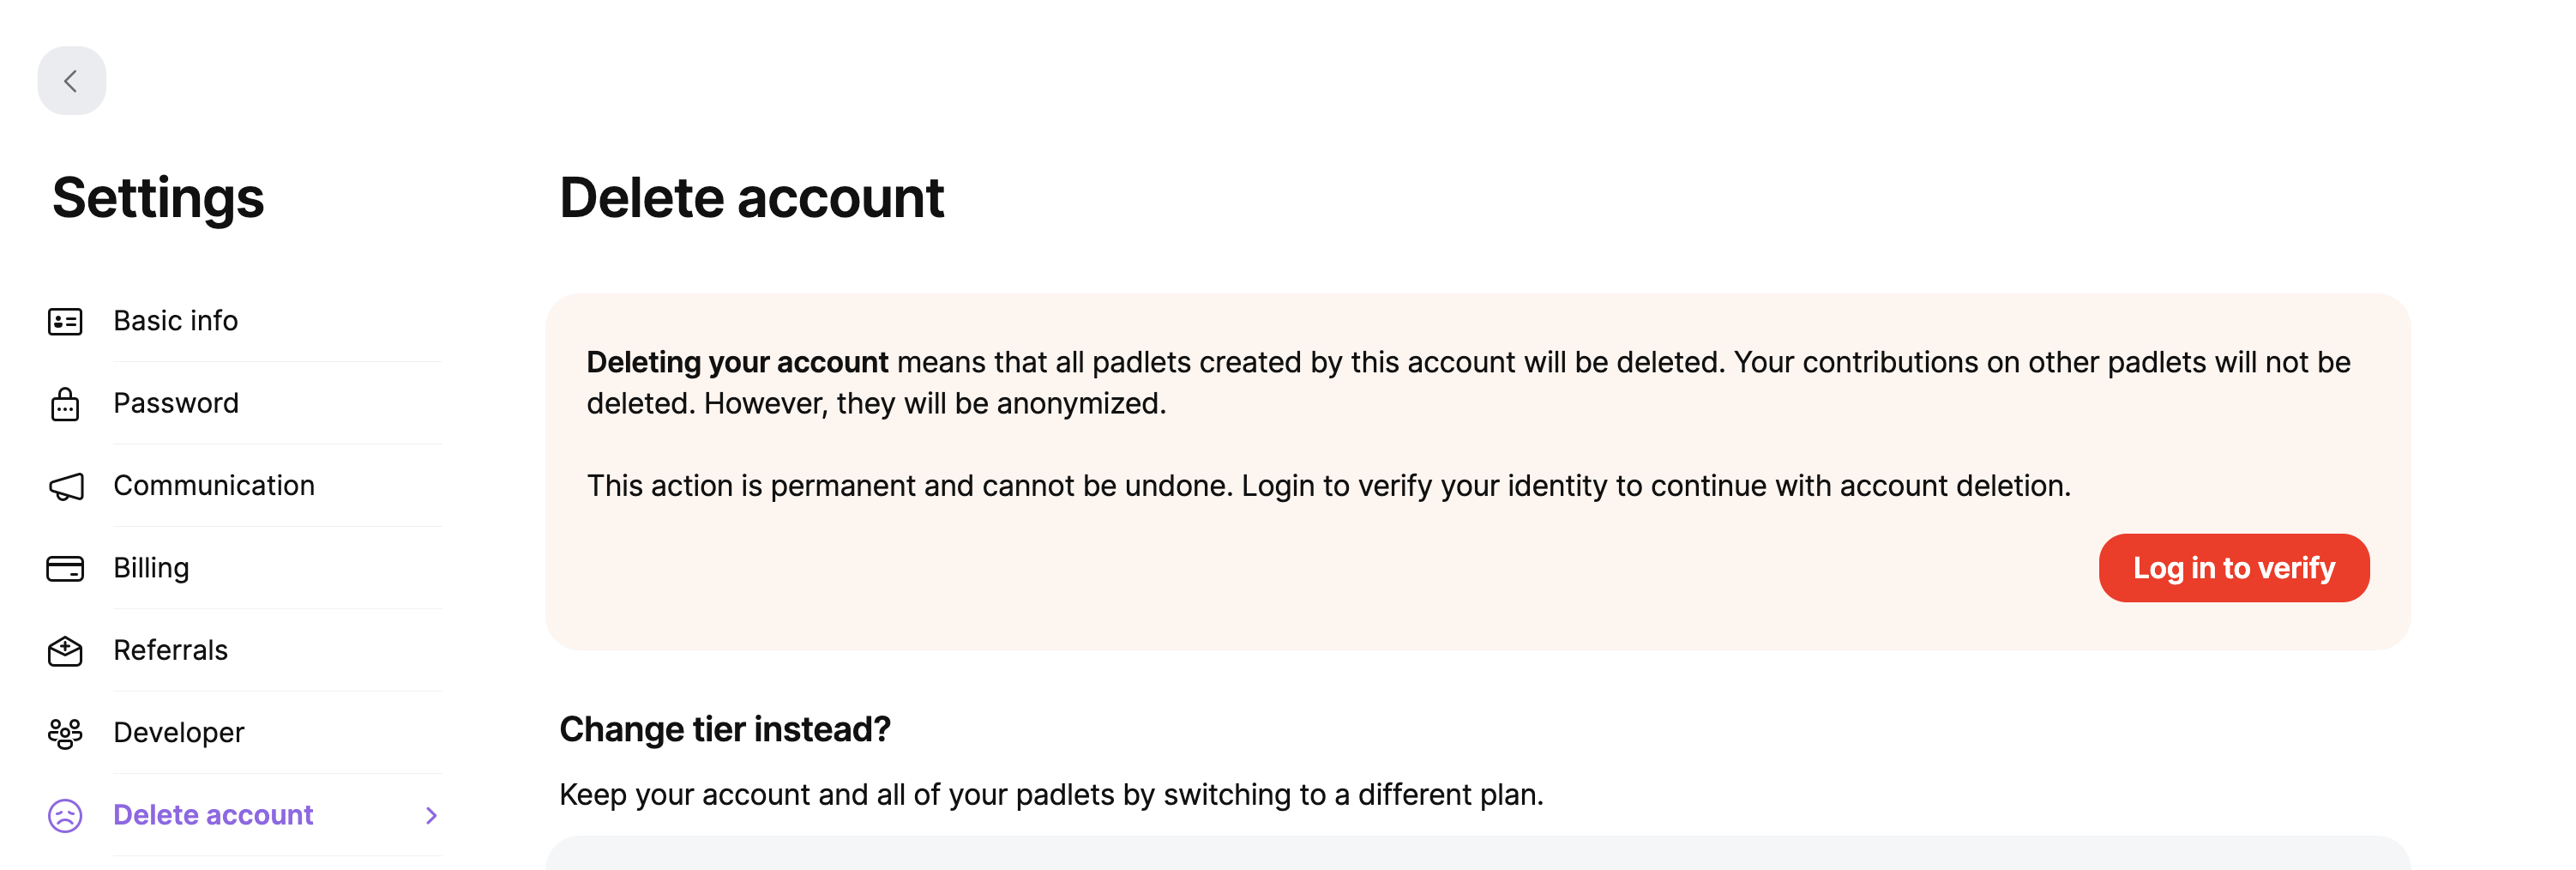Go to the Billing settings section

coord(151,568)
